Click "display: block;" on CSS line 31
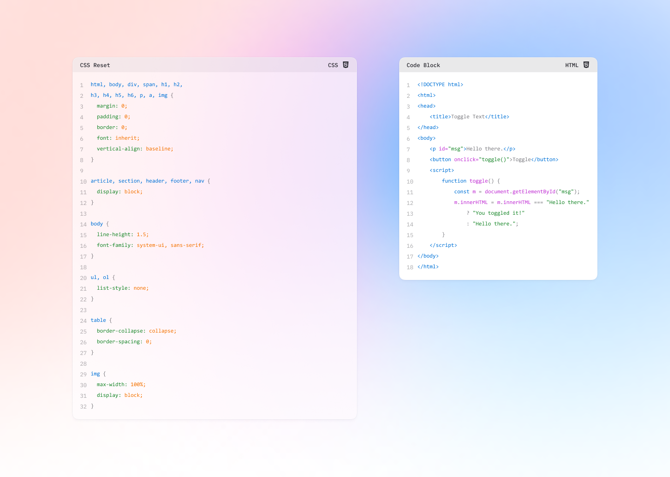670x477 pixels. (120, 395)
